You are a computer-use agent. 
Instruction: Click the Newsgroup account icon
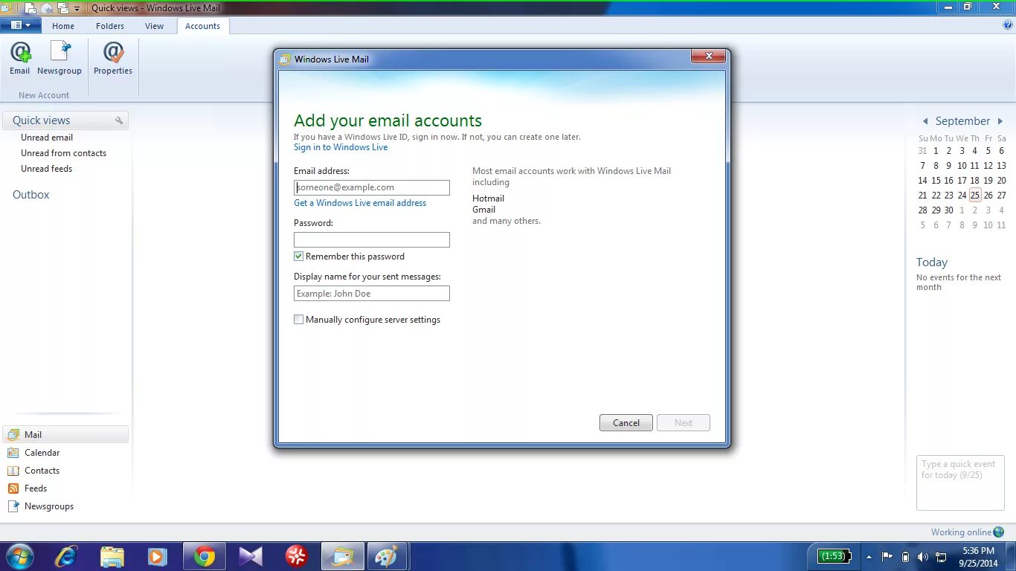click(x=60, y=58)
